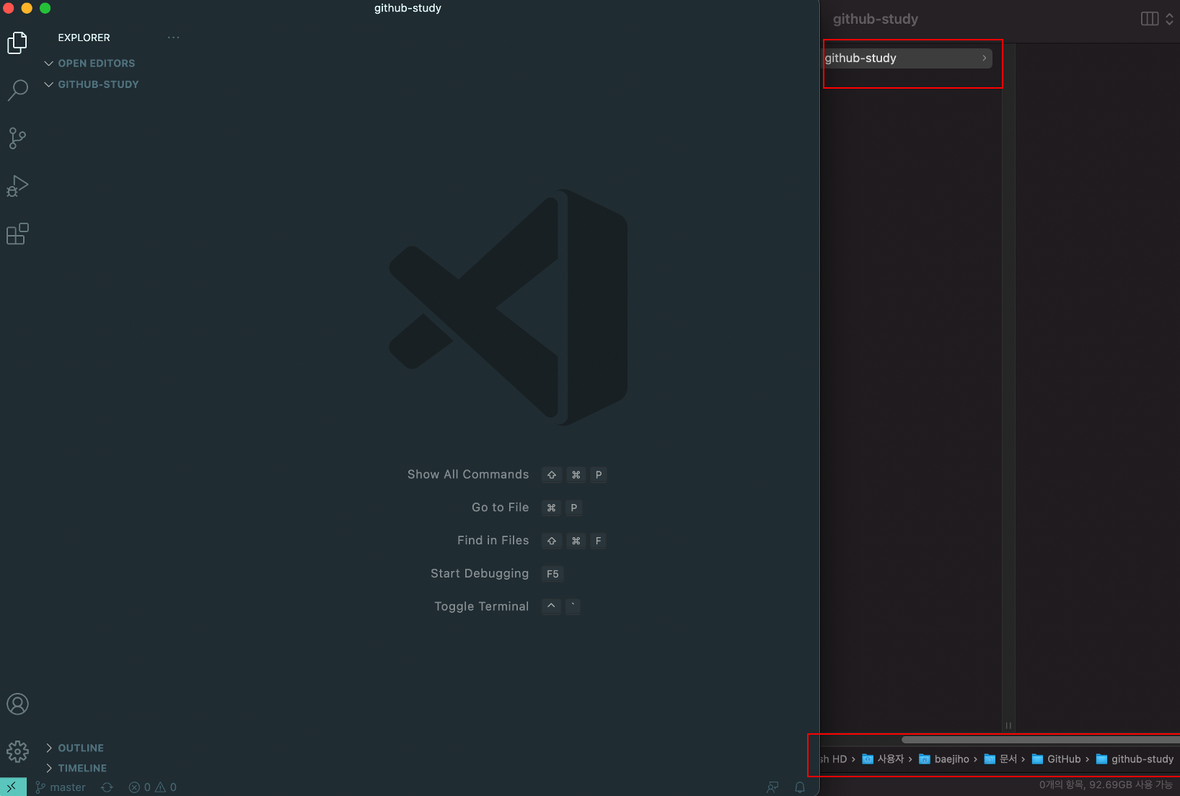Click the Find in Files hint text
This screenshot has width=1180, height=796.
tap(493, 541)
